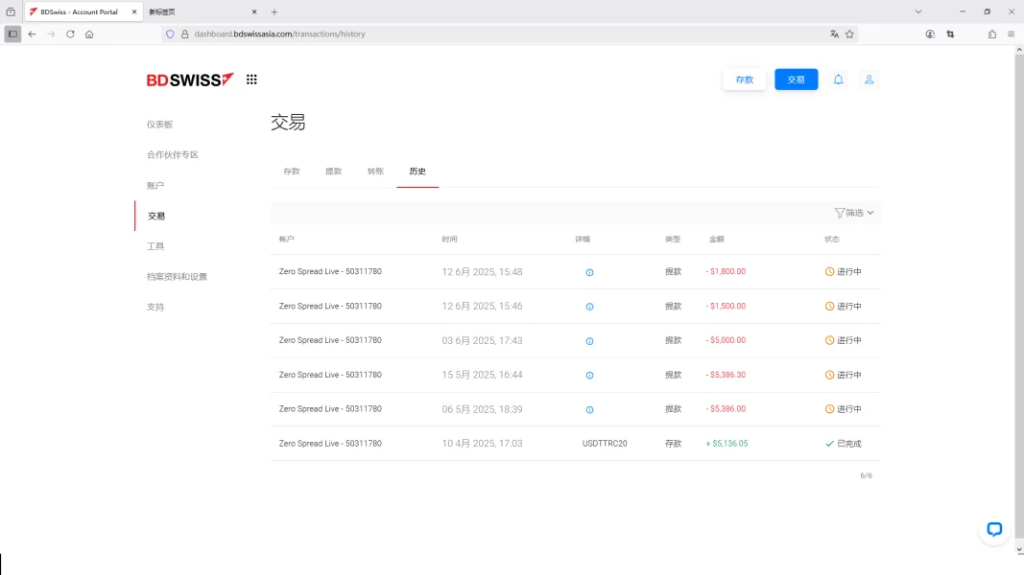Expand the 筛选 filter dropdown
The image size is (1024, 575).
854,213
